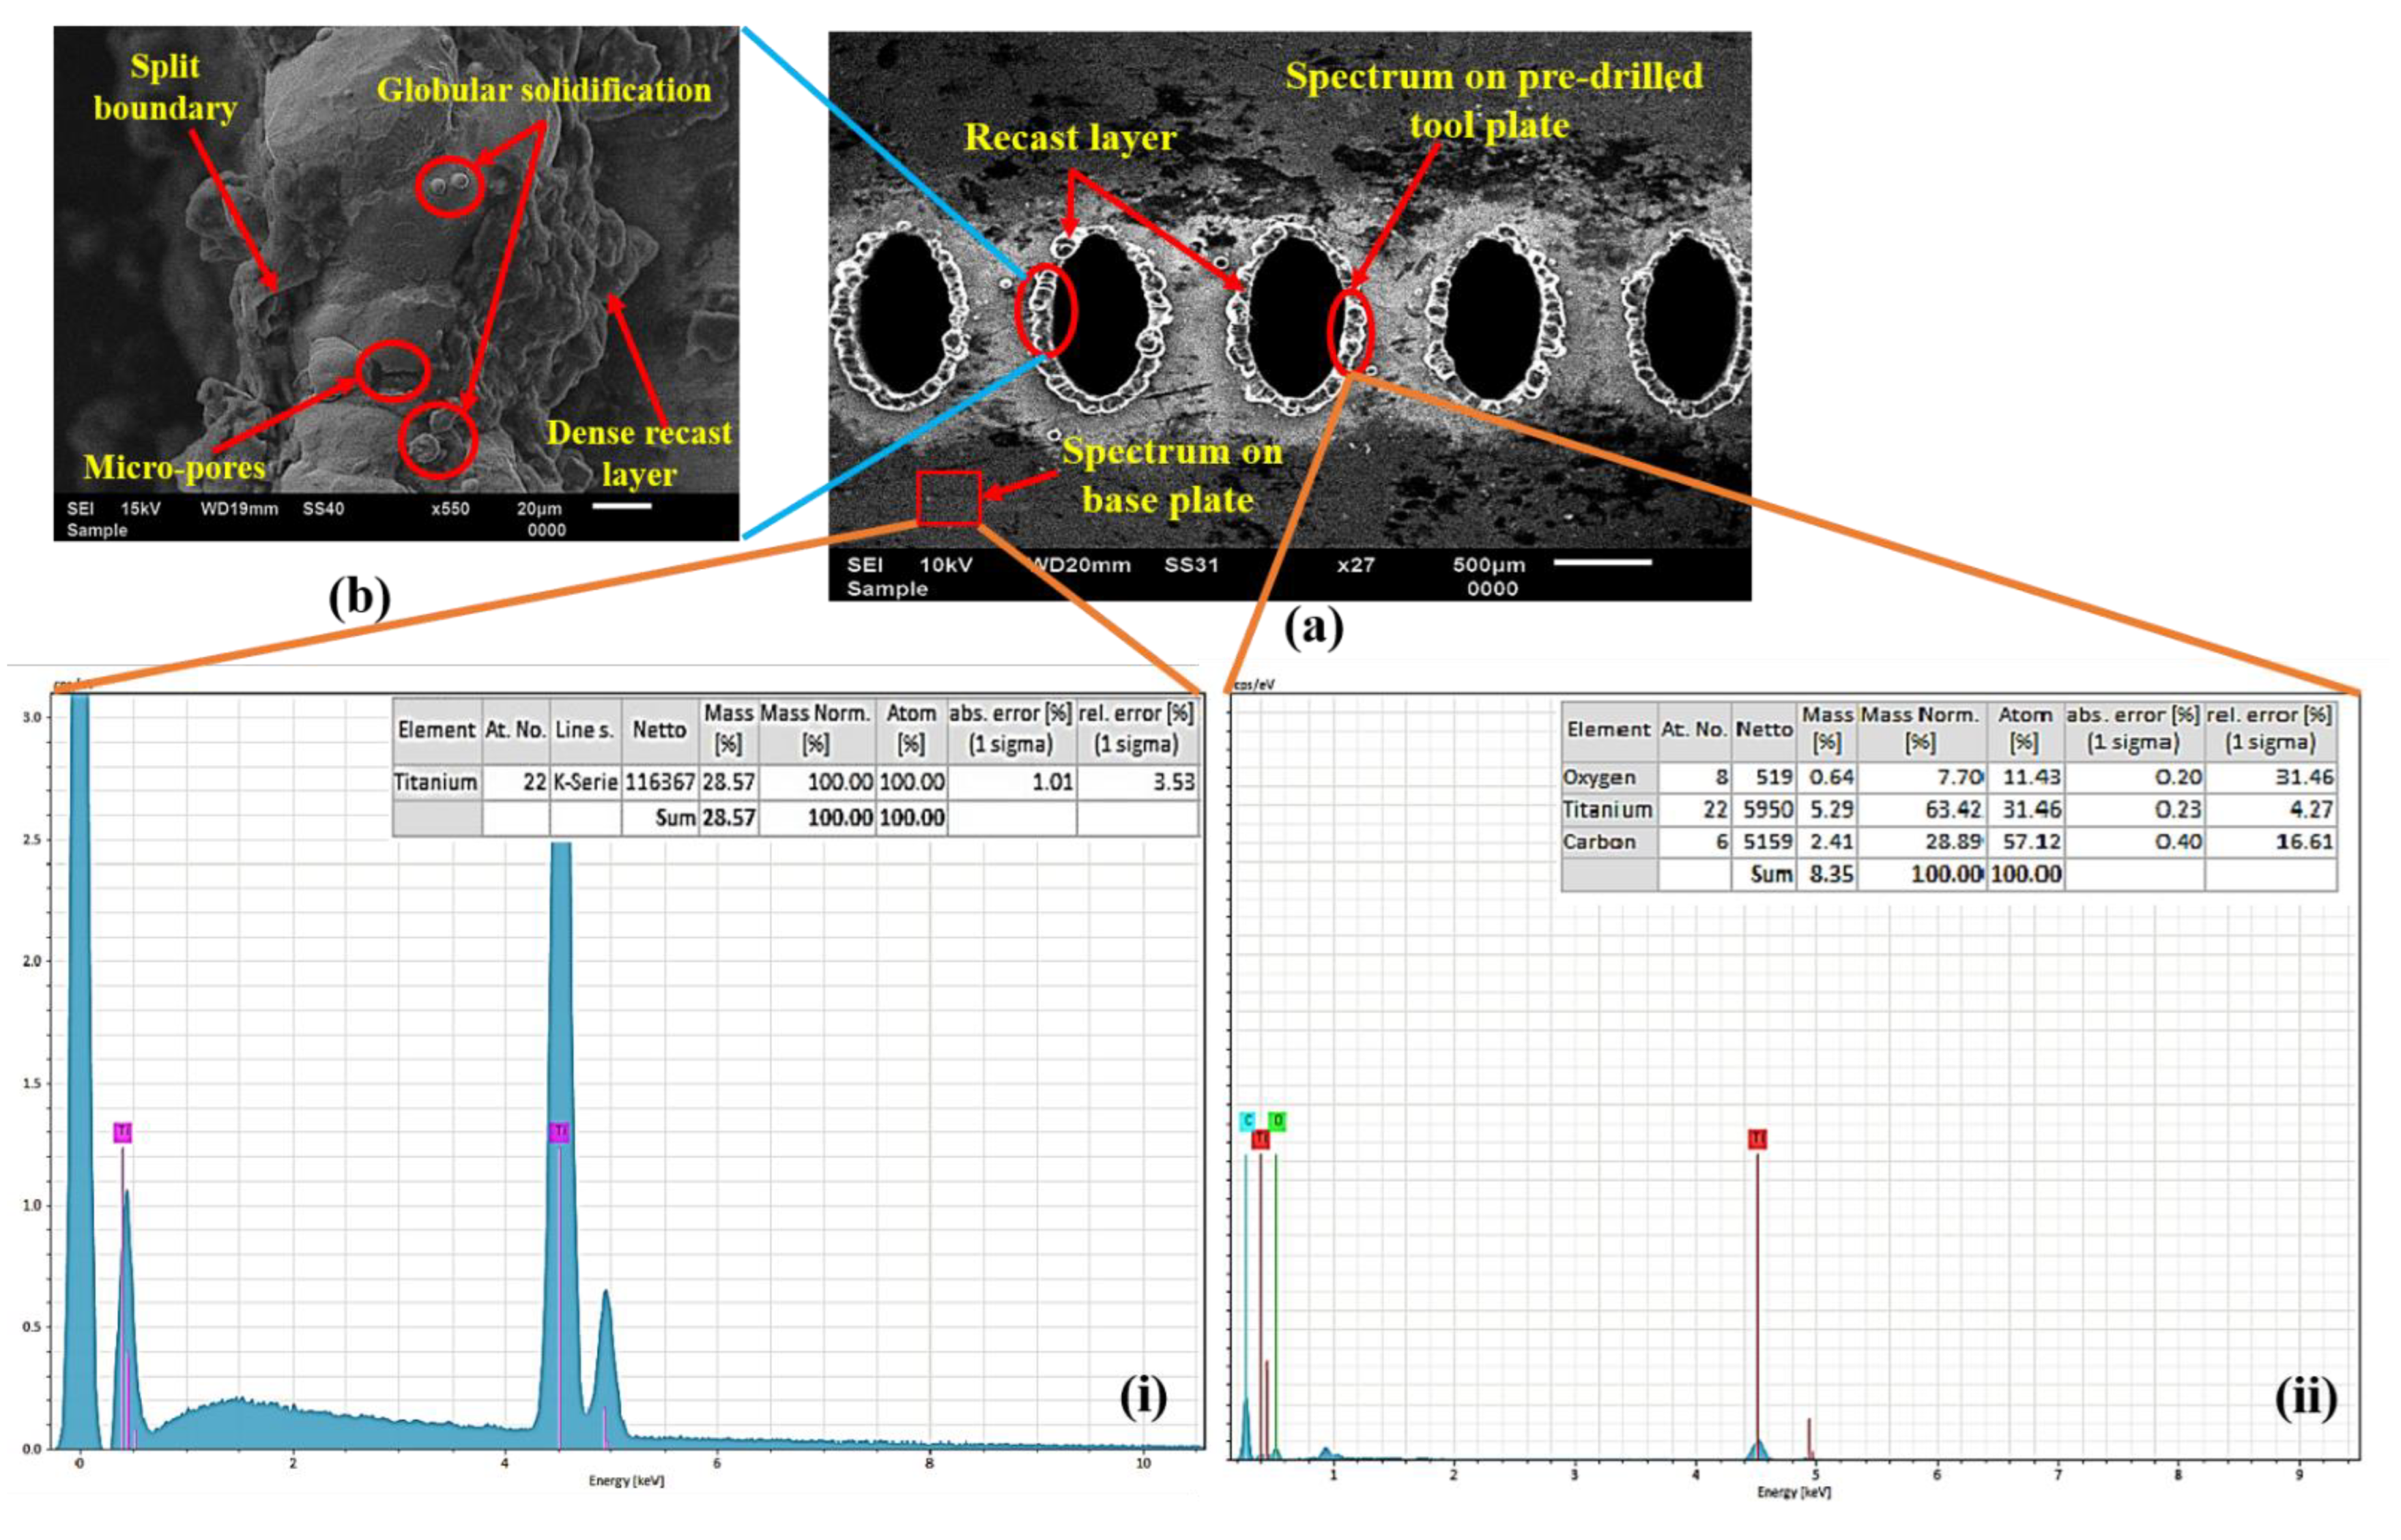The height and width of the screenshot is (1540, 2401).
Task: Click red Ti marker at 4.5 keV in spectrum (ii)
Action: 1757,1139
